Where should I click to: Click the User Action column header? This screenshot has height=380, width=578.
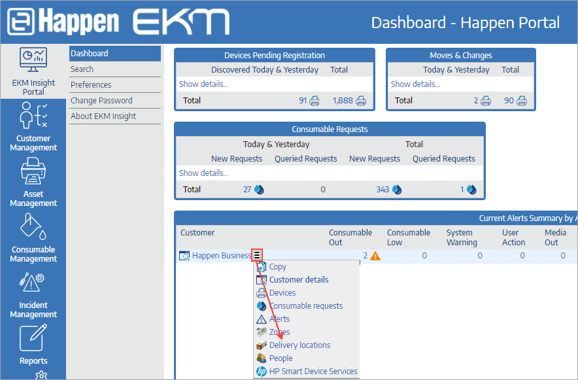pos(513,237)
